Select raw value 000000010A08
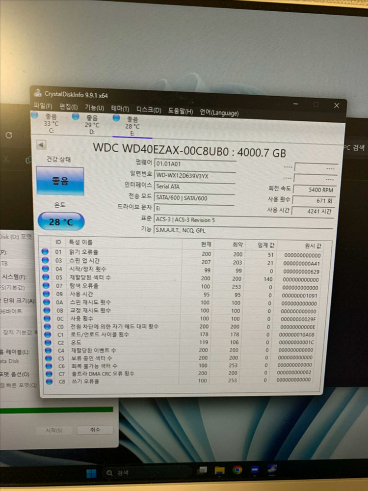 click(297, 335)
